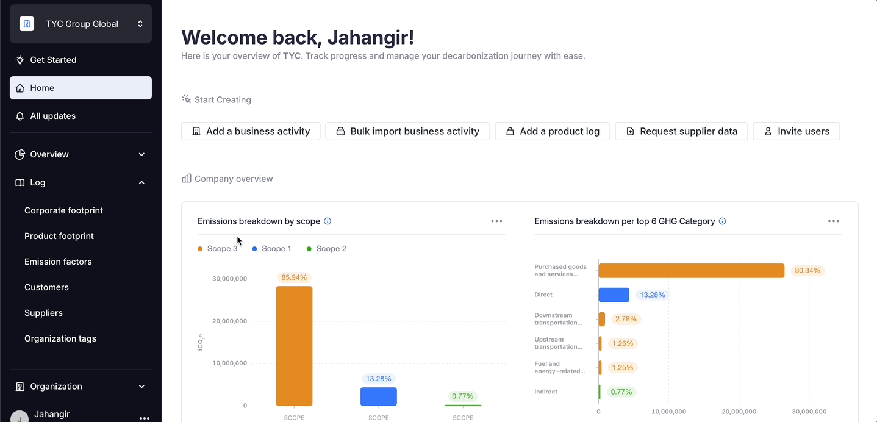Click info icon beside Emissions breakdown by scope
Screen dimensions: 877x422
pyautogui.click(x=328, y=221)
